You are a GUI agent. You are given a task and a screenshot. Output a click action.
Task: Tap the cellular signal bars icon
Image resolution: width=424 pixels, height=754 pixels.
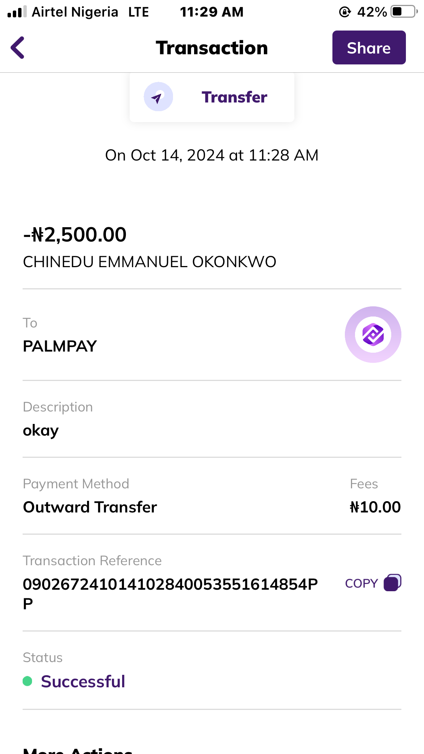point(17,12)
